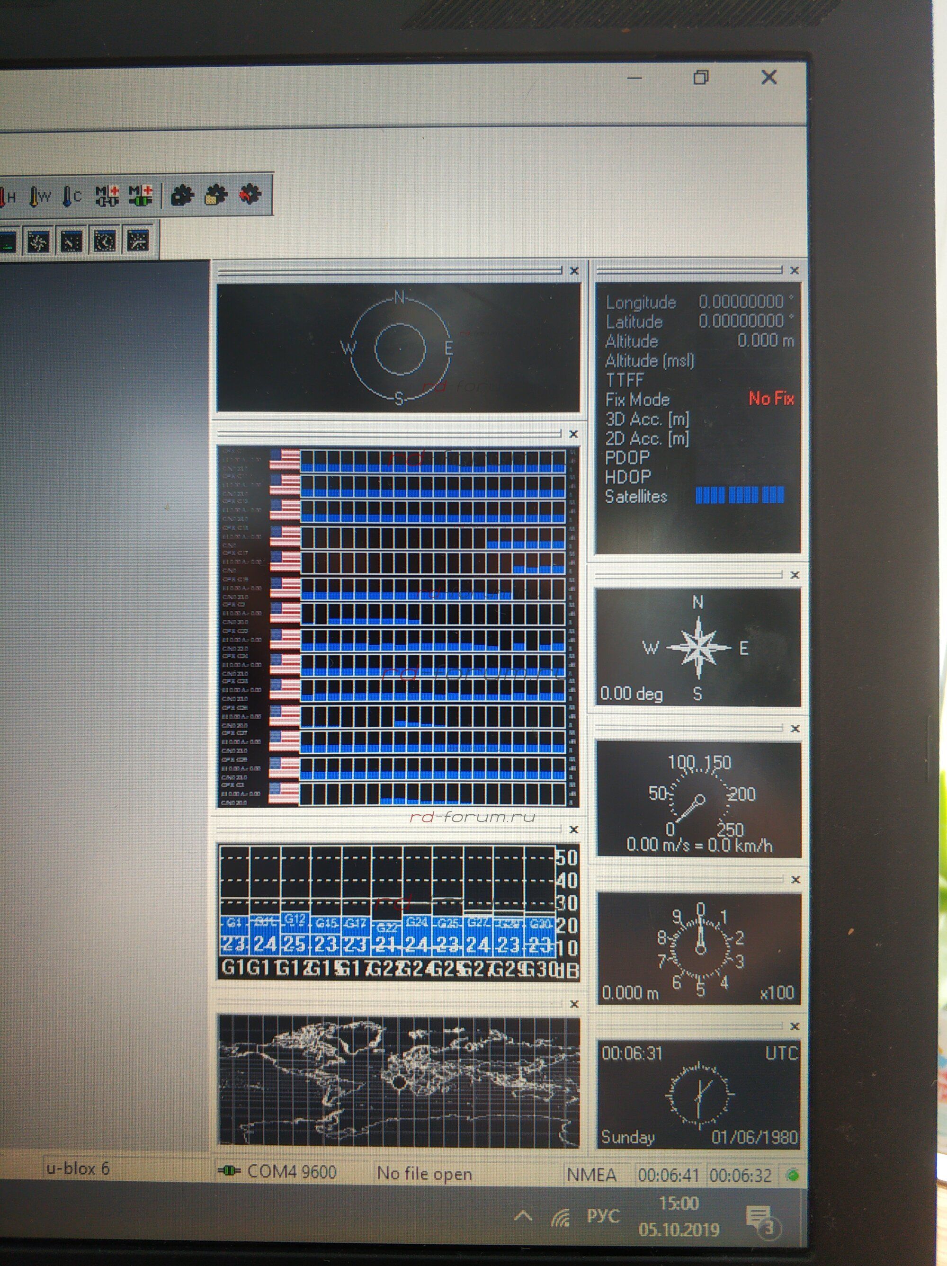Click the 00:06:31 clock time
Image resolution: width=947 pixels, height=1266 pixels.
pyautogui.click(x=632, y=1053)
